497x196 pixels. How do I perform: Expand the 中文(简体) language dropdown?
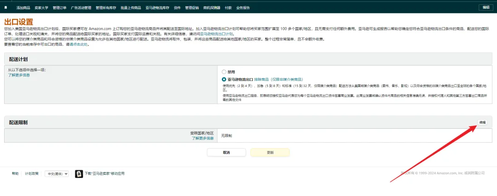coord(57,174)
